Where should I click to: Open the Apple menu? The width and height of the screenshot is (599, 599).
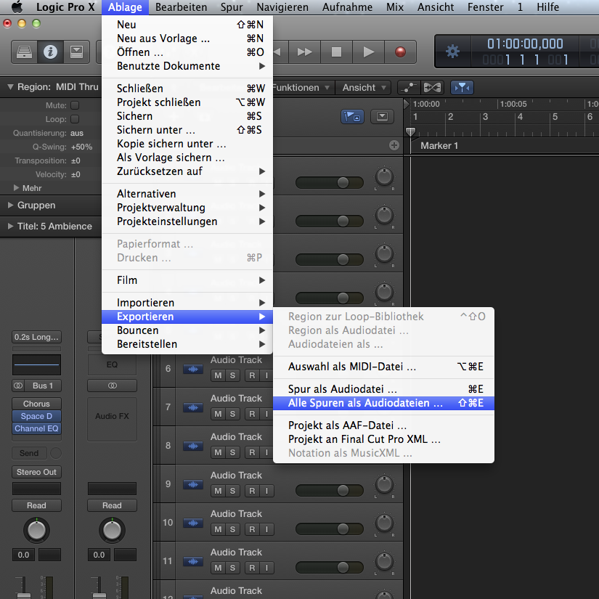(17, 7)
